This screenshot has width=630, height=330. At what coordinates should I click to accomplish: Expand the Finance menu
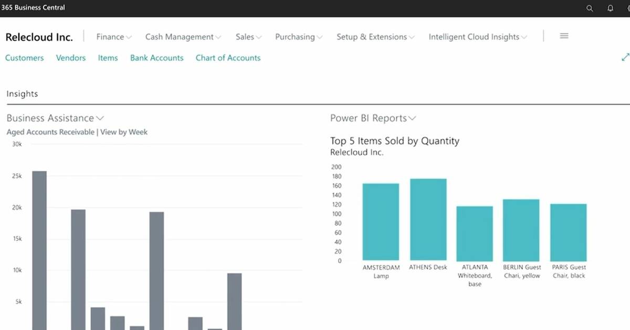point(113,37)
